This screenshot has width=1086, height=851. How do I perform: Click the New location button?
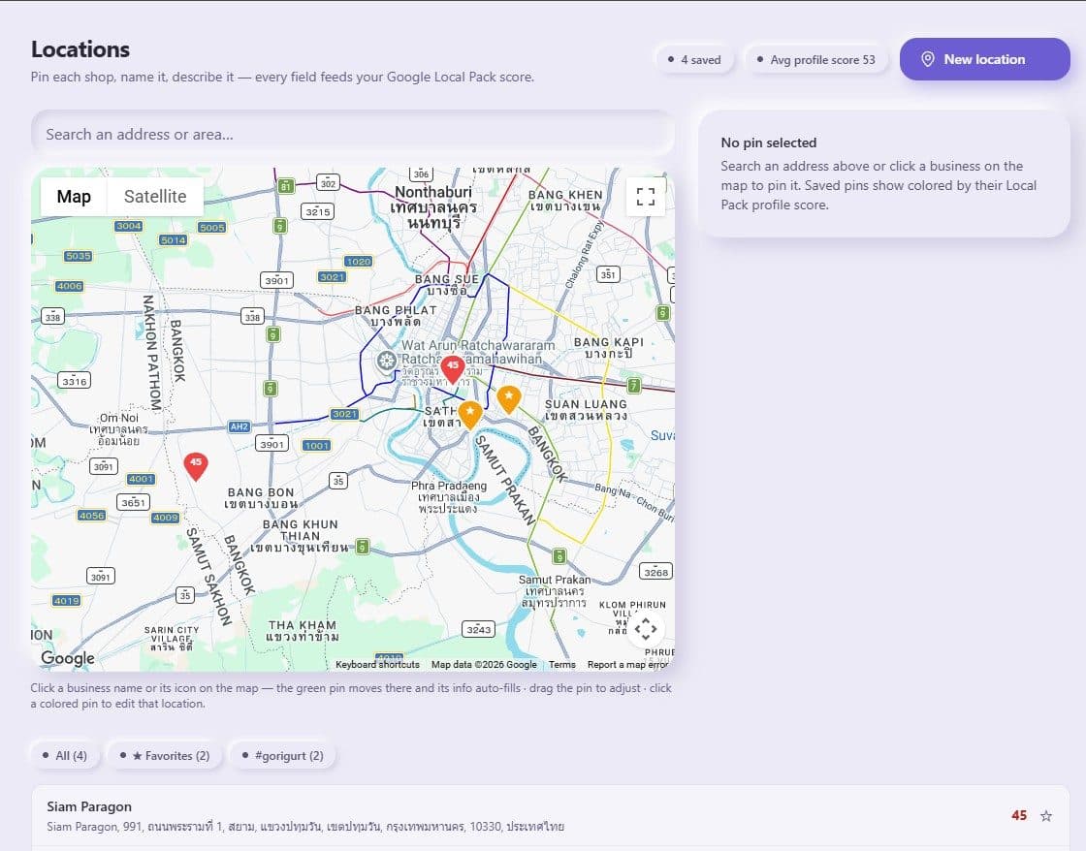pyautogui.click(x=984, y=59)
